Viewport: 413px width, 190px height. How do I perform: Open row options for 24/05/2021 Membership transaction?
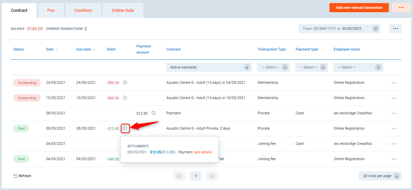pos(394,83)
